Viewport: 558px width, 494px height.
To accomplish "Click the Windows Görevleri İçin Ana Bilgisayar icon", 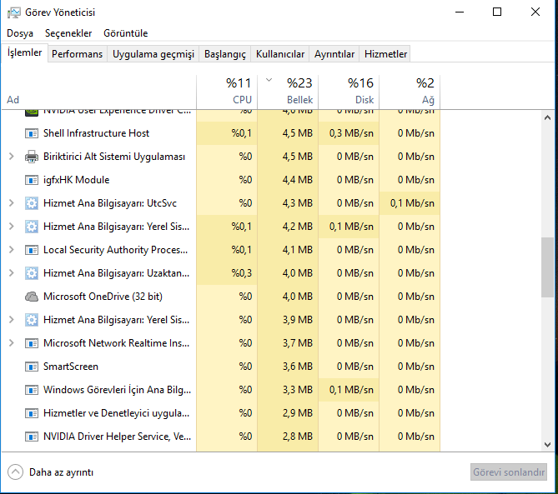I will [32, 390].
